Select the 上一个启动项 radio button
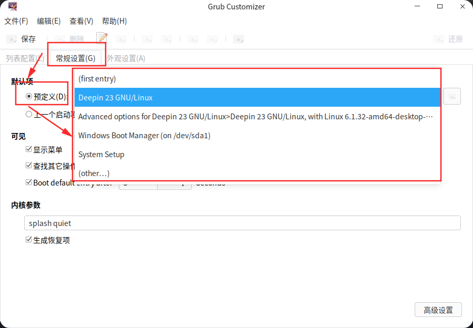The height and width of the screenshot is (328, 473). click(29, 114)
